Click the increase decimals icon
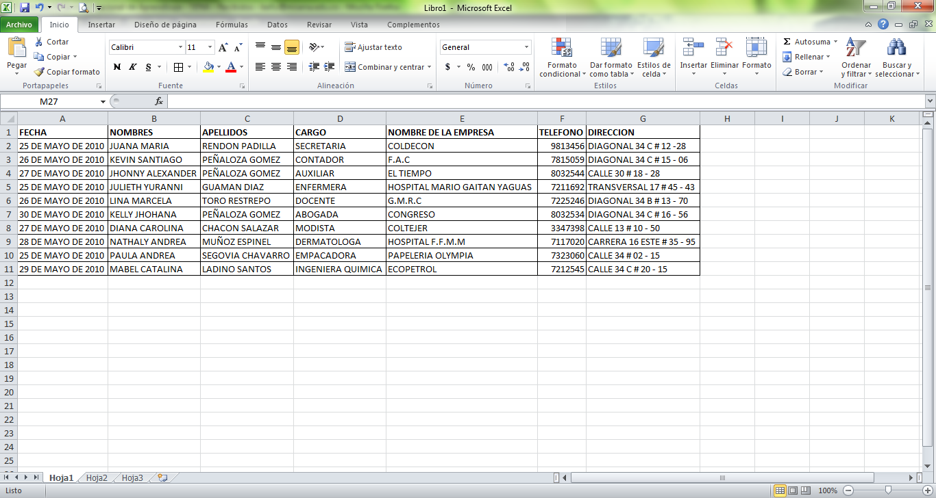This screenshot has height=498, width=936. click(x=509, y=67)
